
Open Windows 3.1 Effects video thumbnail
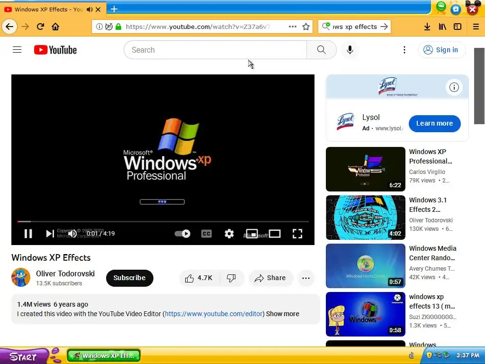click(366, 217)
